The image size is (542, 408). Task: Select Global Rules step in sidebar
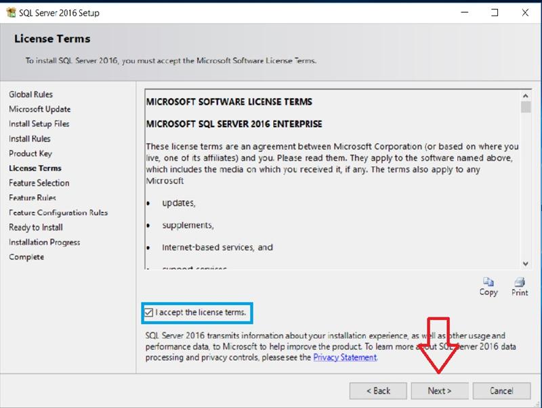pyautogui.click(x=30, y=94)
